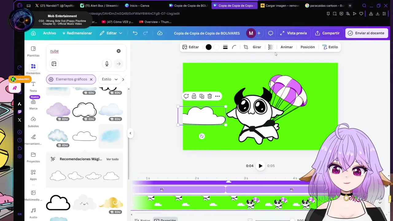Add collaborator with plus icon

[x=259, y=33]
